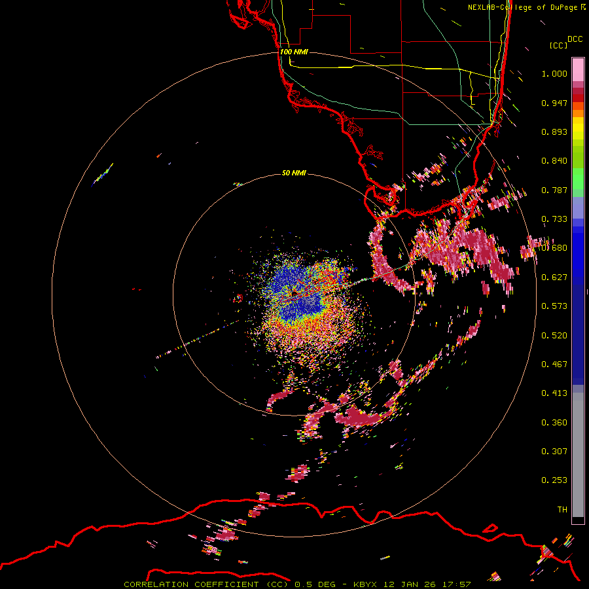This screenshot has height=589, width=589.
Task: Click the CORRELATION COEFFICIENT (CC) caption text
Action: [206, 584]
